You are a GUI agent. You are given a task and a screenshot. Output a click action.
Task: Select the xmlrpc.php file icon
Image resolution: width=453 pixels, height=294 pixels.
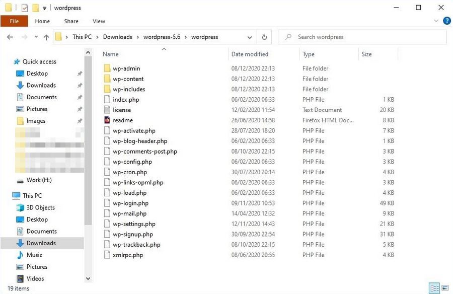click(x=107, y=255)
